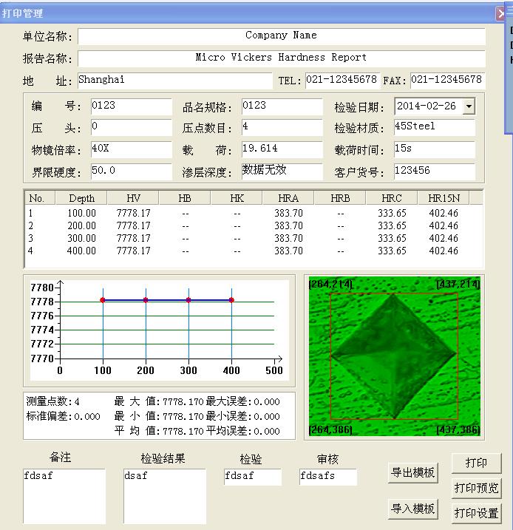Click the Shanghai address field
The image size is (513, 530).
point(174,81)
